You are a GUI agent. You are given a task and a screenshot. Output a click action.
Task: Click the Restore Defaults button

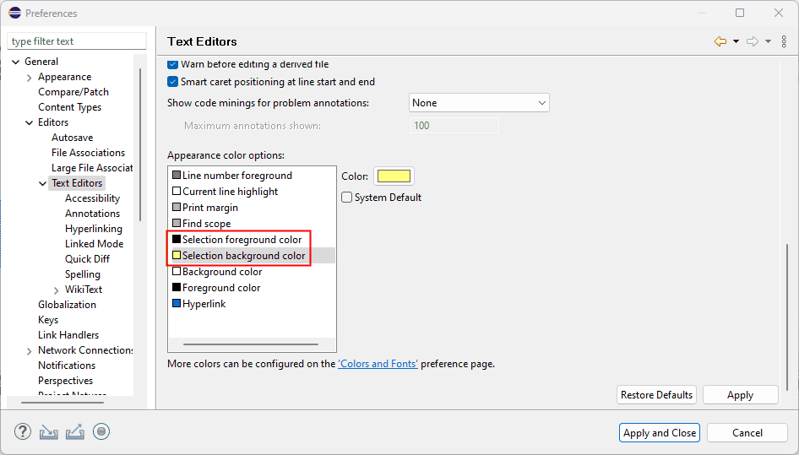click(x=656, y=395)
